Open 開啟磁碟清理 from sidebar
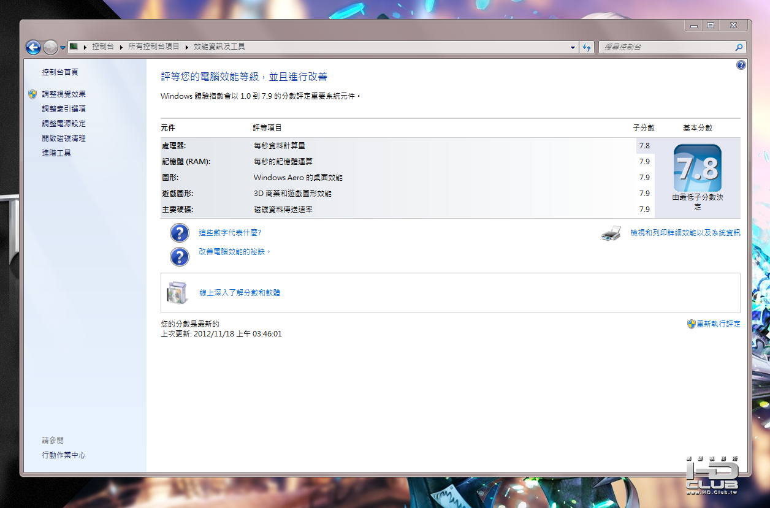This screenshot has width=770, height=508. tap(64, 138)
